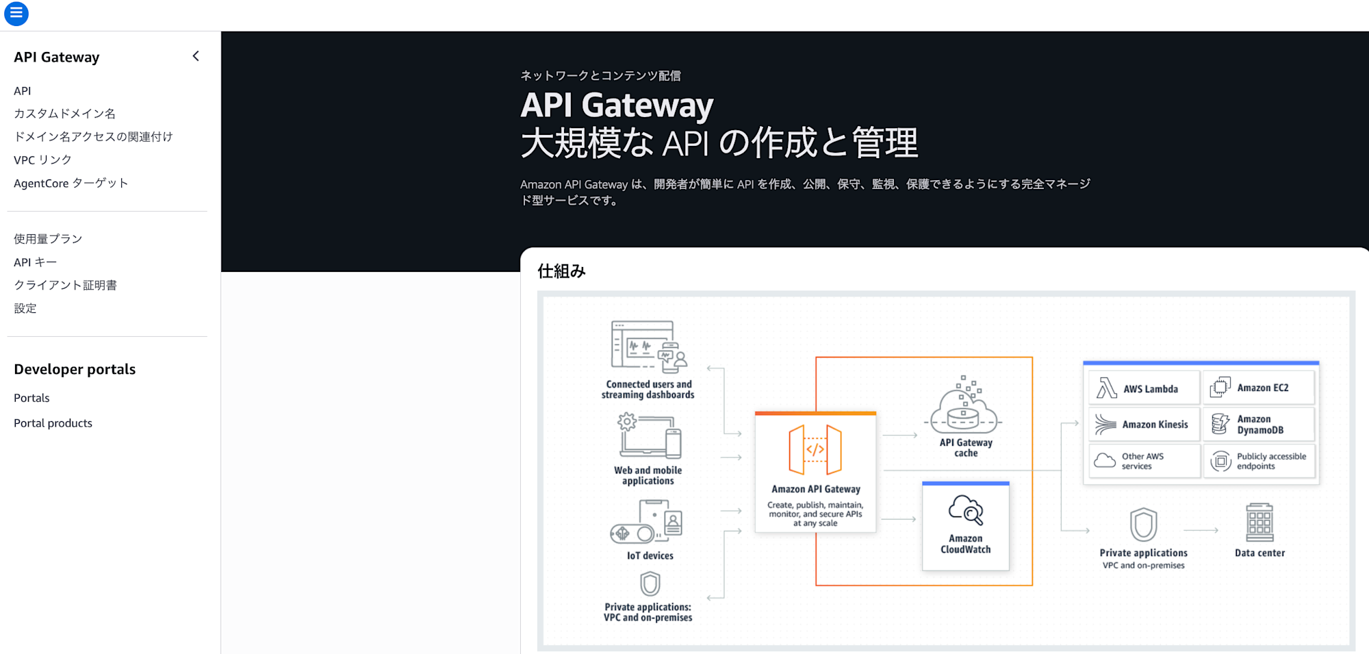
Task: Click the Amazon API Gateway description paragraph
Action: pos(805,192)
